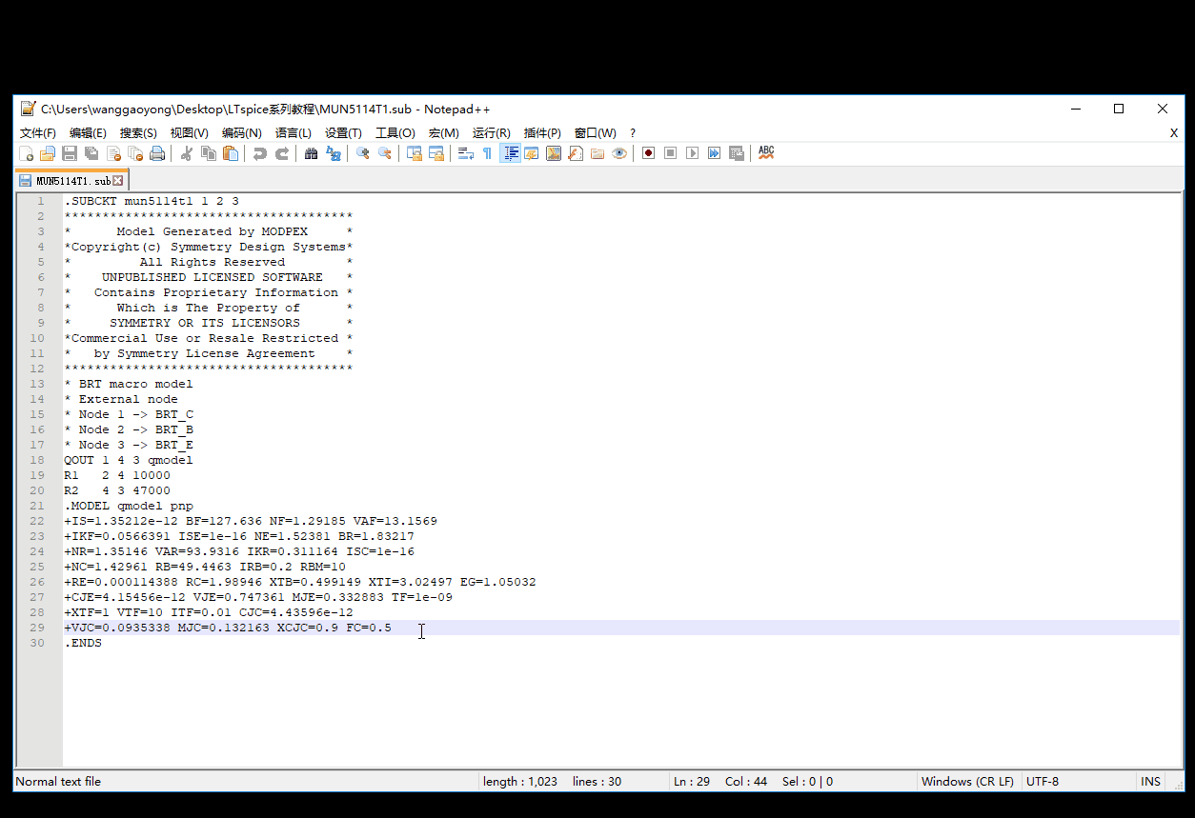Screen dimensions: 1195x818
Task: Open the ? help menu
Action: click(633, 133)
